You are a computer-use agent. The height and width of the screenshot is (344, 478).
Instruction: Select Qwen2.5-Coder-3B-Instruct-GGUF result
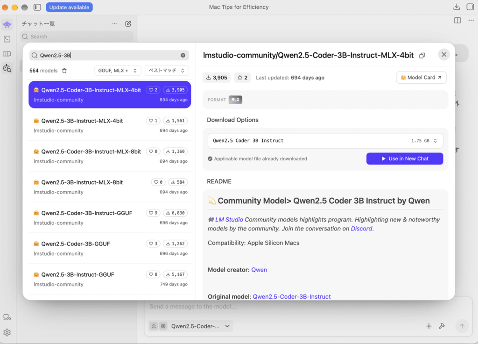coord(110,218)
